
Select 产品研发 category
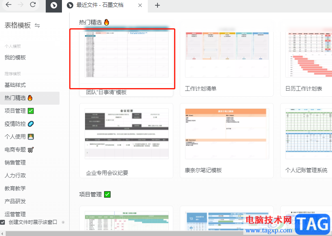click(x=15, y=201)
